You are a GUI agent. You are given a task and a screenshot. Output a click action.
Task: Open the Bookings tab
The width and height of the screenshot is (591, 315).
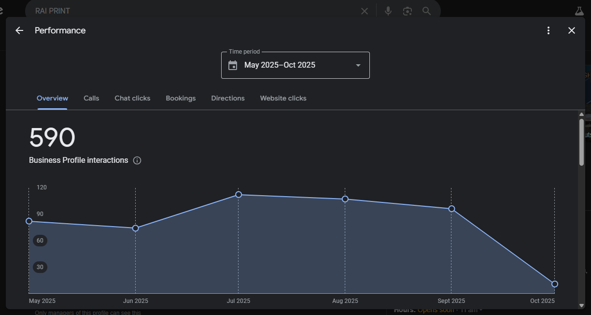point(181,98)
